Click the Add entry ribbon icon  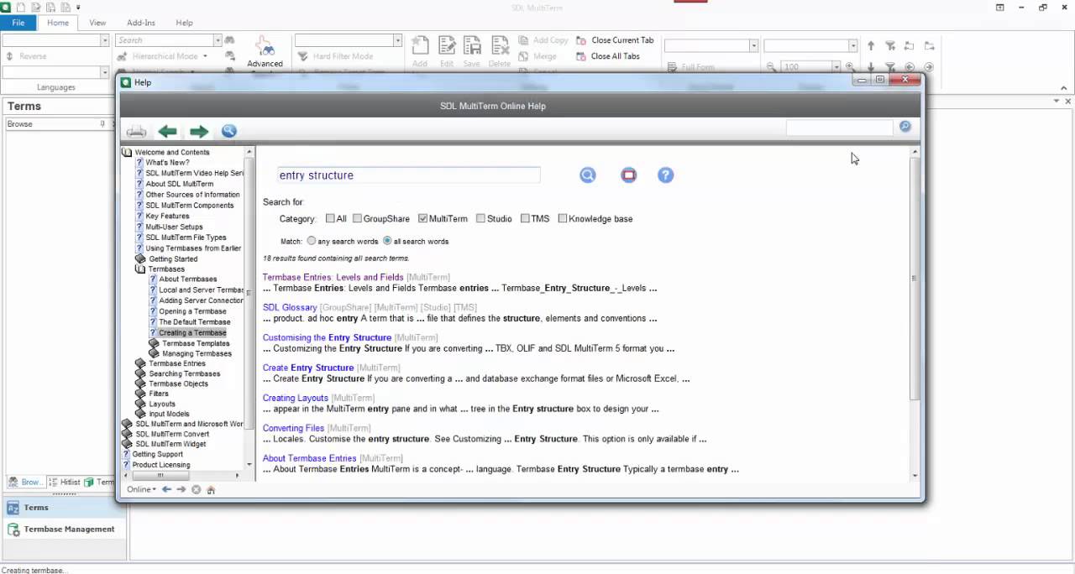420,51
